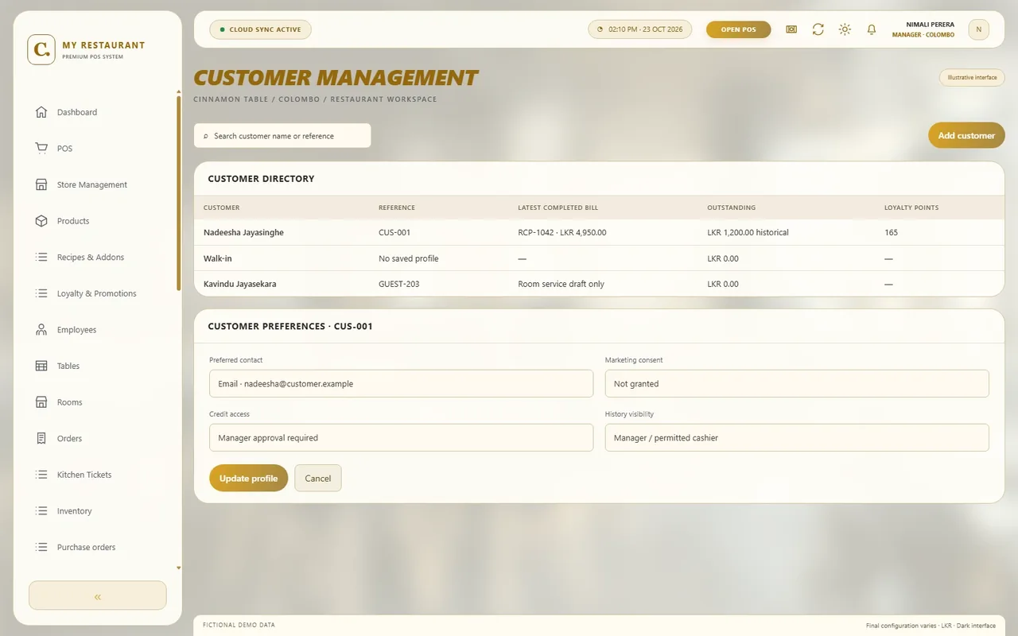
Task: Click the Preferred contact email field
Action: [401, 383]
